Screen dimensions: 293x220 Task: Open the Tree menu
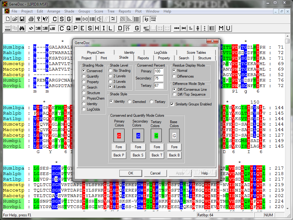[111, 11]
